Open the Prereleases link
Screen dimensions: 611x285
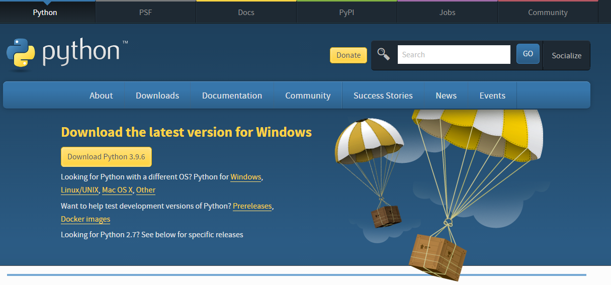tap(252, 206)
